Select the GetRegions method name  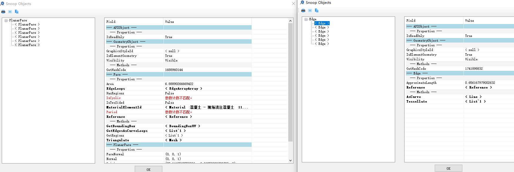(x=115, y=135)
